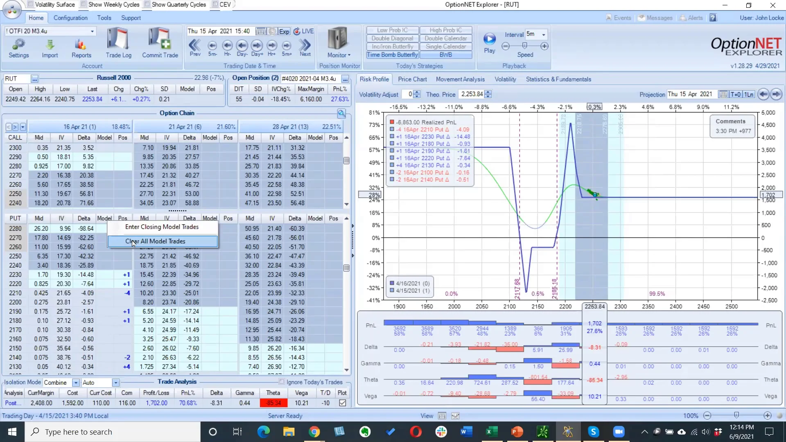Toggle the Volatility Surface checkbox

pos(30,4)
